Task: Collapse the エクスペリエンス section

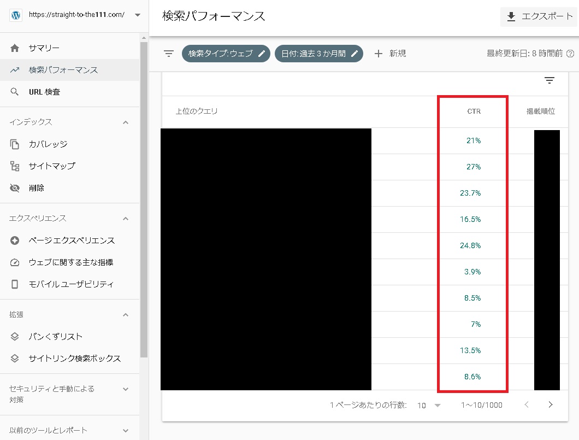Action: (x=126, y=219)
